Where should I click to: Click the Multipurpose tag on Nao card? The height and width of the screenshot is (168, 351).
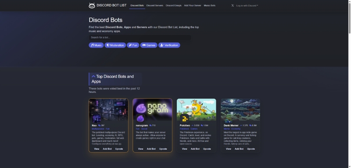(98, 129)
